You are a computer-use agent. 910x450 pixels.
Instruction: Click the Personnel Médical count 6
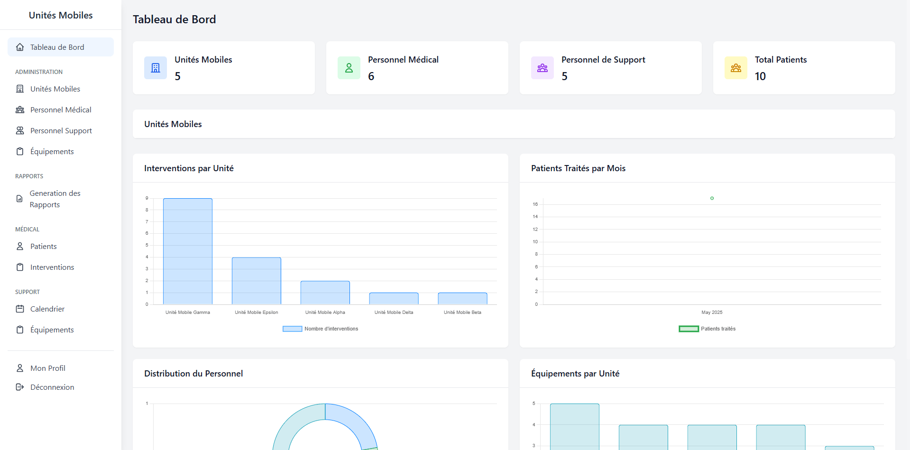371,76
